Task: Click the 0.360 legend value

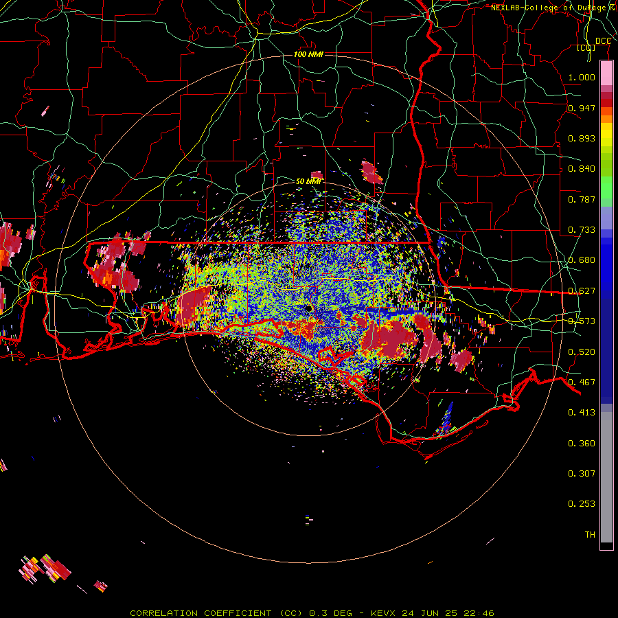Action: 582,444
